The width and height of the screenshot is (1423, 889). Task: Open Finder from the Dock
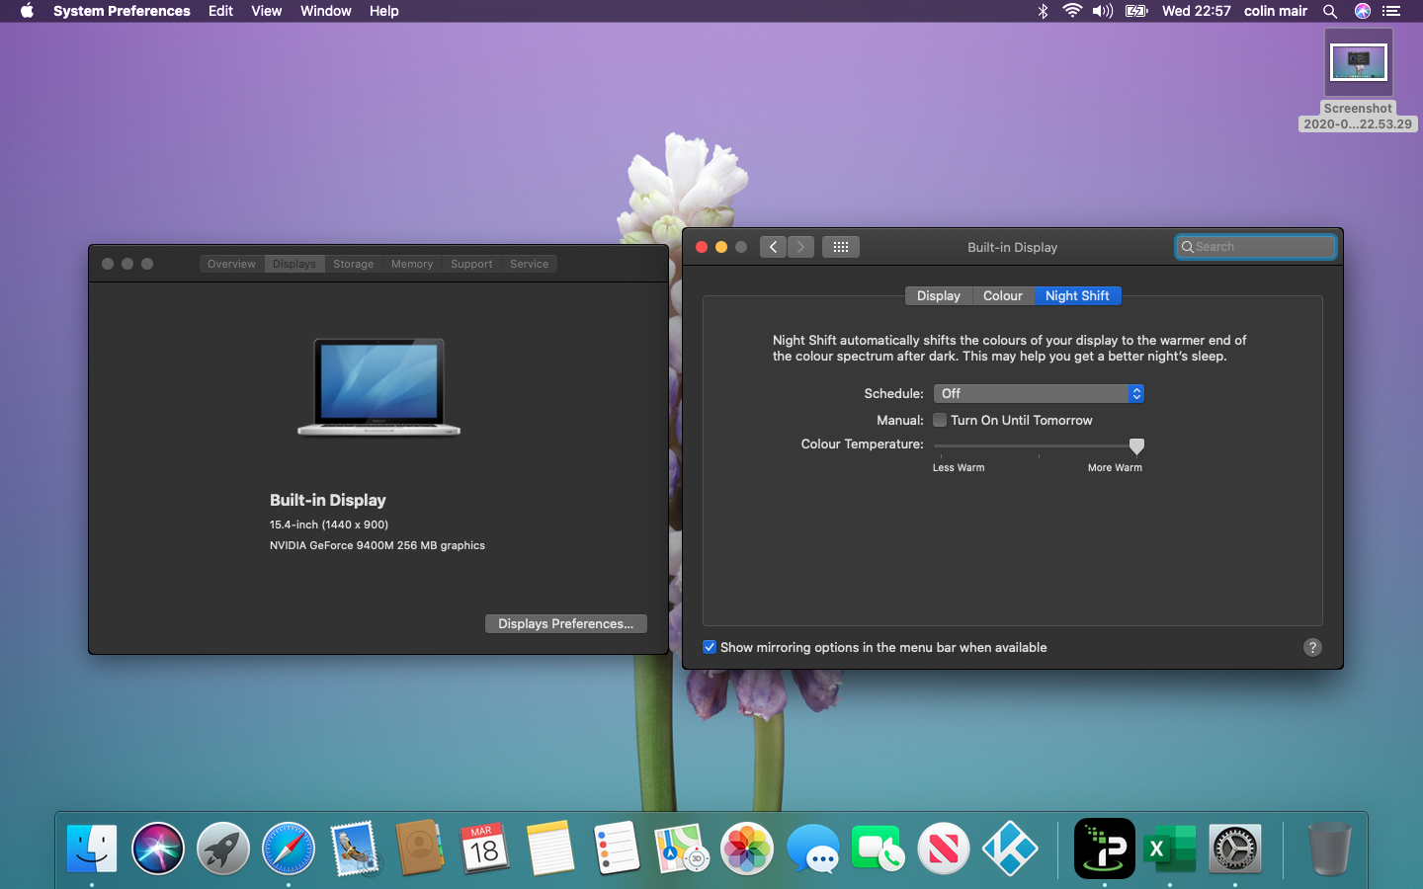[x=92, y=849]
